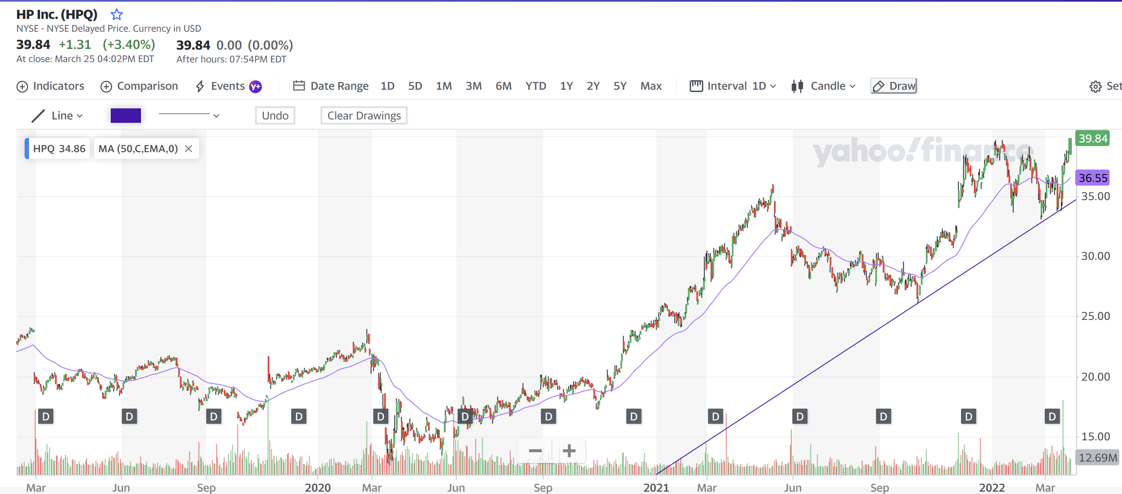Select the 1Y date range
Image resolution: width=1122 pixels, height=494 pixels.
[566, 86]
